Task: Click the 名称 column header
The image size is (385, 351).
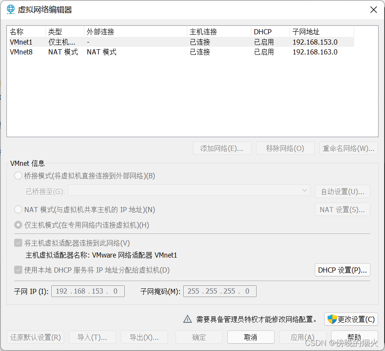Action: tap(26, 32)
